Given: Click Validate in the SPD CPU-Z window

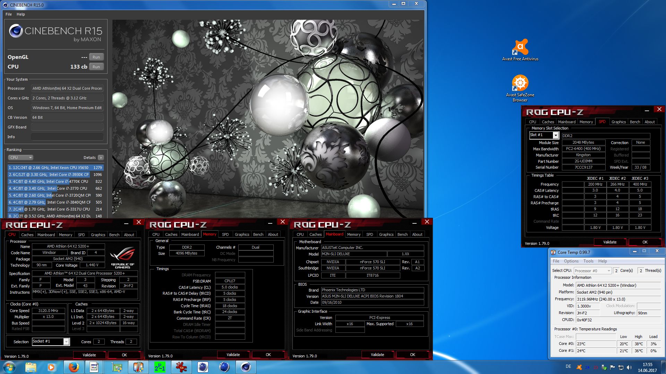Looking at the screenshot, I should click(x=610, y=242).
